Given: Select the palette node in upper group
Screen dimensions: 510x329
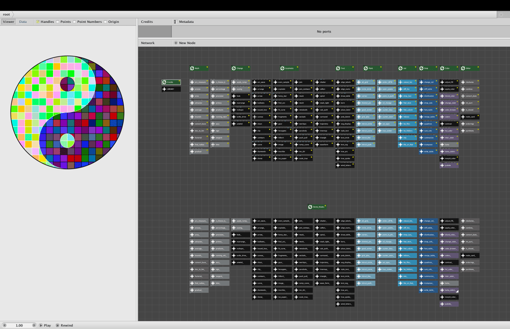Looking at the screenshot, I should pos(449,166).
